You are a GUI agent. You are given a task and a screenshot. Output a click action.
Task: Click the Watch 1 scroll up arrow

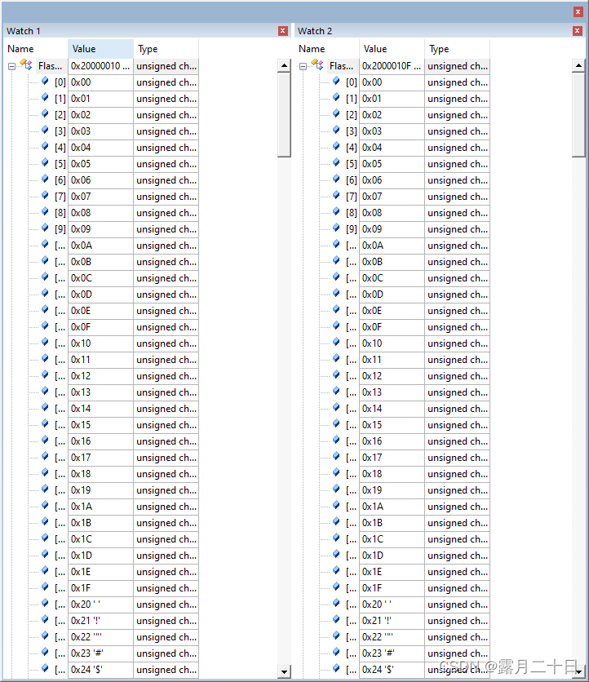click(x=284, y=66)
